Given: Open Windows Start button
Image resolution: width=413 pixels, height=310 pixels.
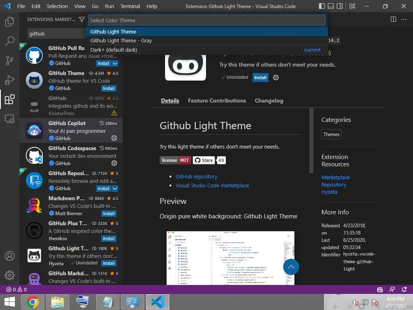Looking at the screenshot, I should pos(10,302).
